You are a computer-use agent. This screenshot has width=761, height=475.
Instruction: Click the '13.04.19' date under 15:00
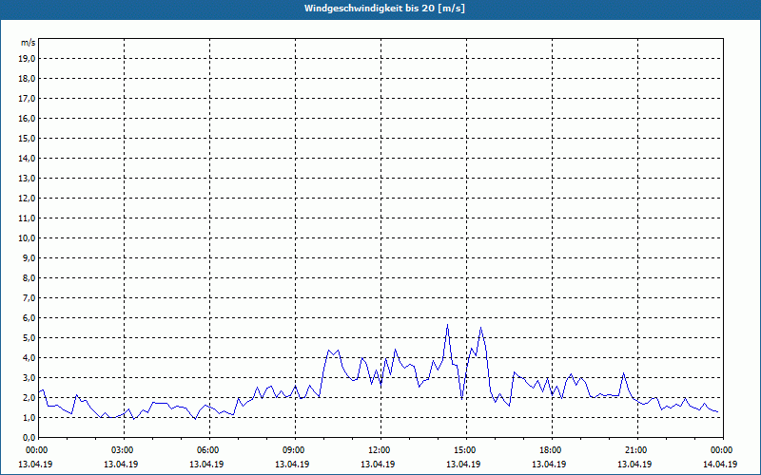tap(463, 465)
